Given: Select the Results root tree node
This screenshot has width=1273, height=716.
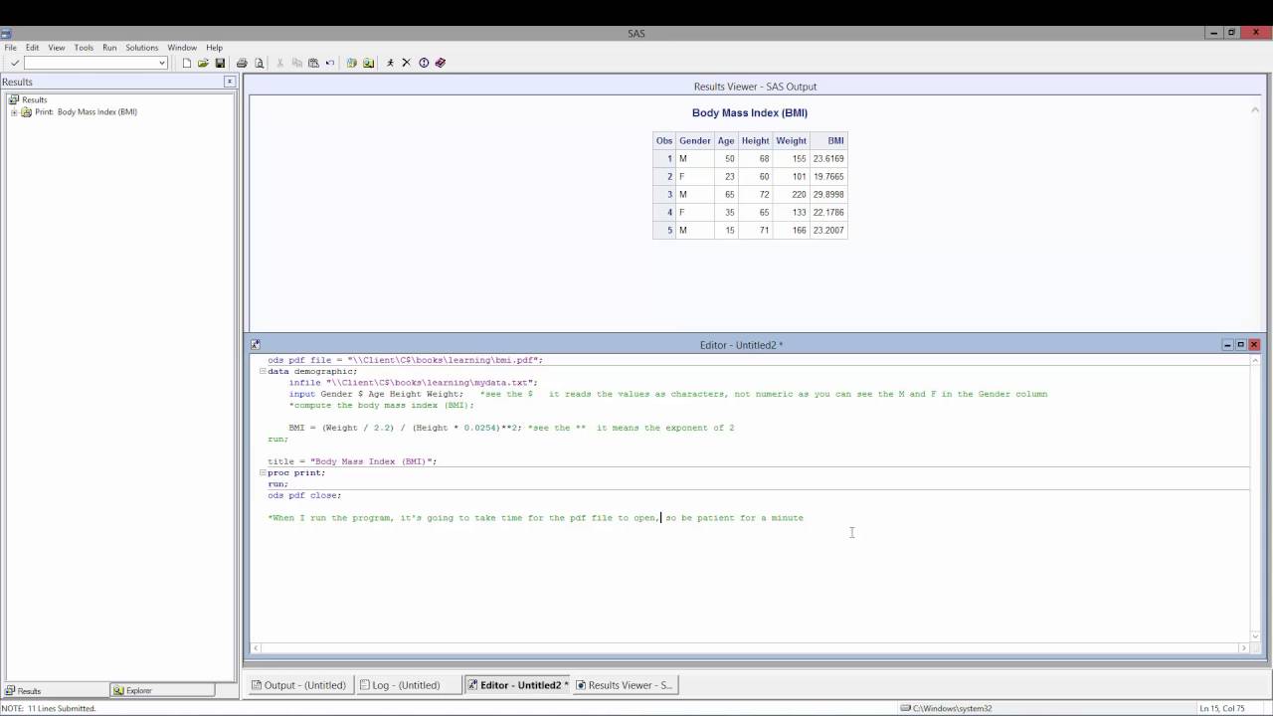Looking at the screenshot, I should pyautogui.click(x=34, y=99).
